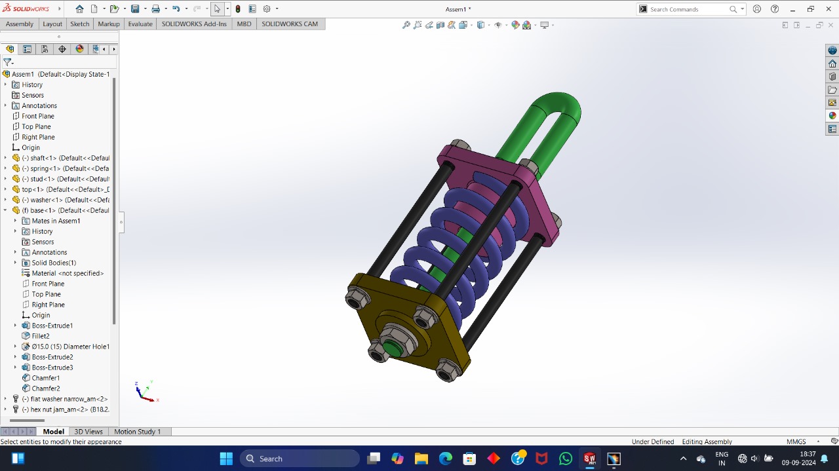
Task: Click the Apply Scene icon
Action: coord(526,25)
